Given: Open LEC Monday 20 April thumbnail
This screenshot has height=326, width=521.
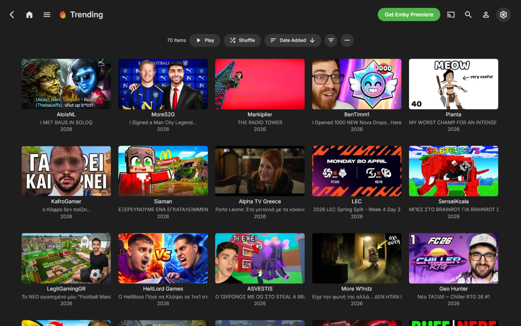Looking at the screenshot, I should (357, 171).
